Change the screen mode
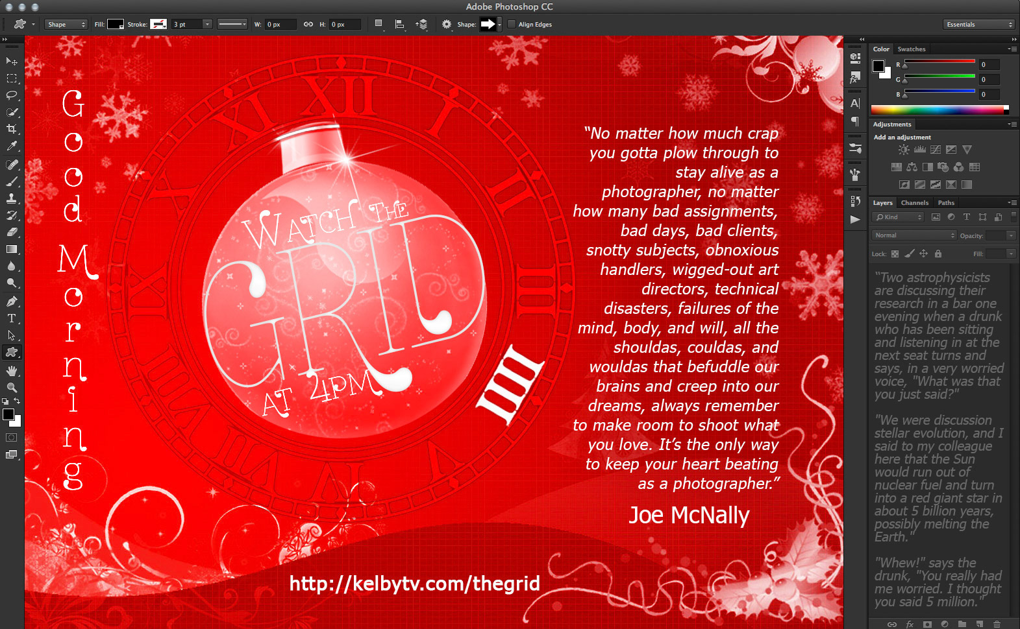 [x=12, y=455]
